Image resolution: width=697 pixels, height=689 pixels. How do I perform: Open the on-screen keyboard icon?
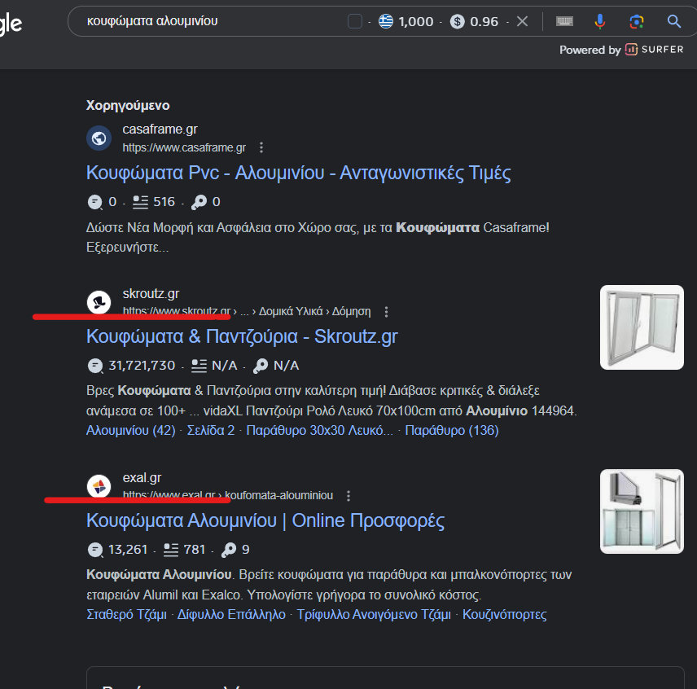(564, 21)
